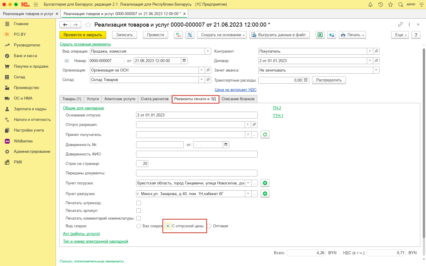Viewport: 426px width, 266px height.
Task: Expand Зачет аванса dropdown
Action: click(x=376, y=70)
